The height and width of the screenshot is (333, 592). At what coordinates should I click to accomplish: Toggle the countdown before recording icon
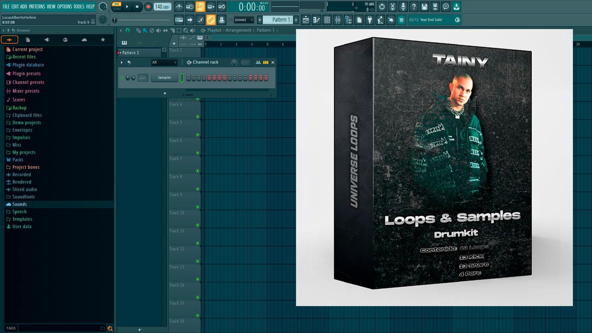coord(200,7)
